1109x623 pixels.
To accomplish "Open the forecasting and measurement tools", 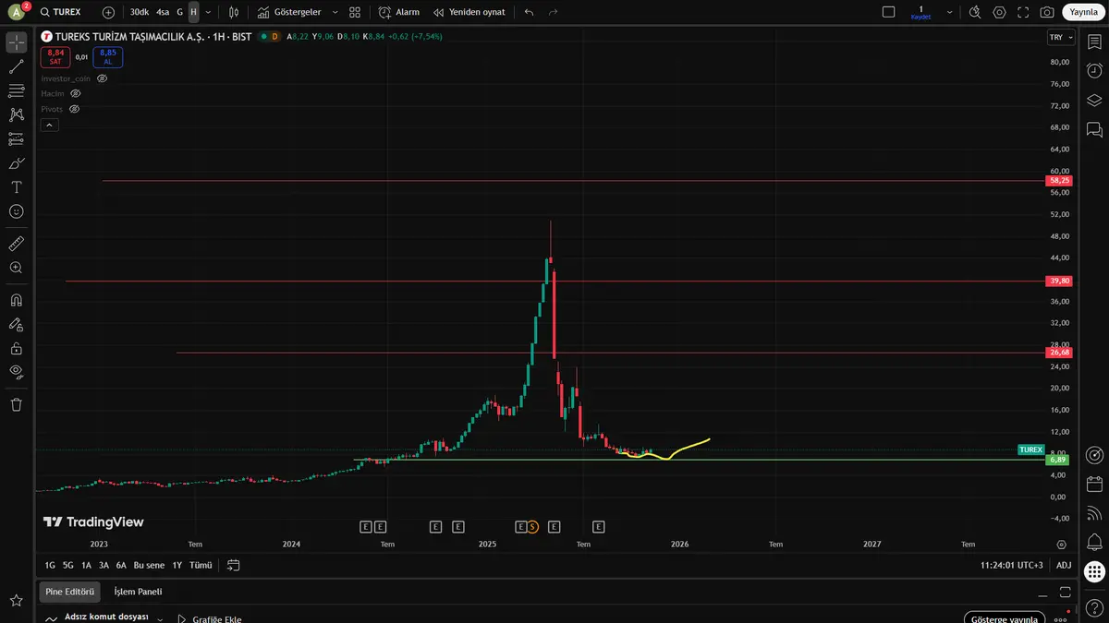I will tap(16, 138).
